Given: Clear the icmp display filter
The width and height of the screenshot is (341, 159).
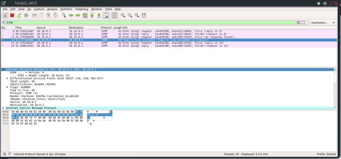Looking at the screenshot, I should tap(298, 23).
